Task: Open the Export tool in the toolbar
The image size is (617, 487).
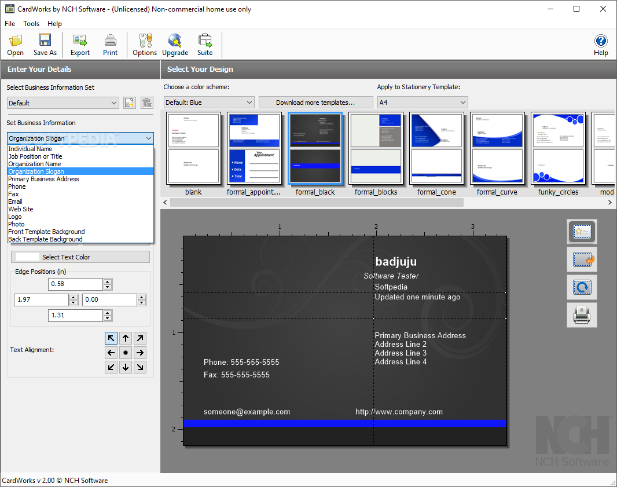Action: click(80, 45)
